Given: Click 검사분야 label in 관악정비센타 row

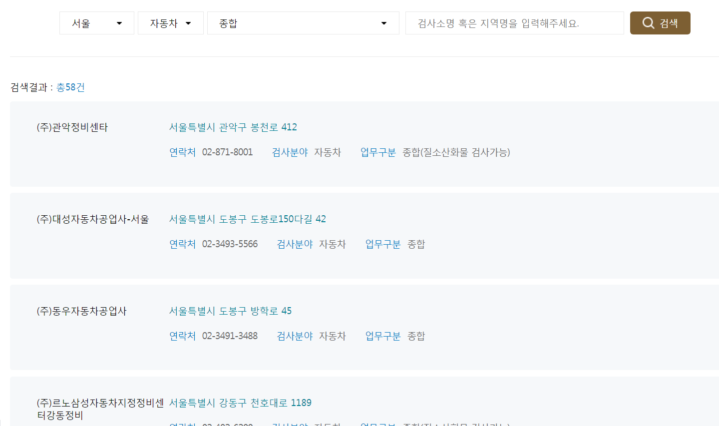Looking at the screenshot, I should (x=290, y=152).
